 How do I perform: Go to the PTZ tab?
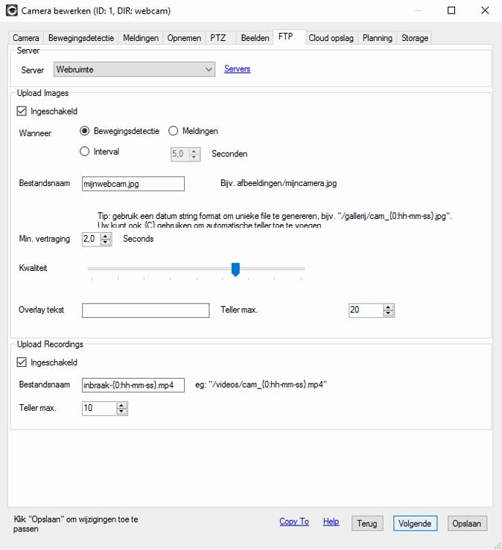(217, 38)
